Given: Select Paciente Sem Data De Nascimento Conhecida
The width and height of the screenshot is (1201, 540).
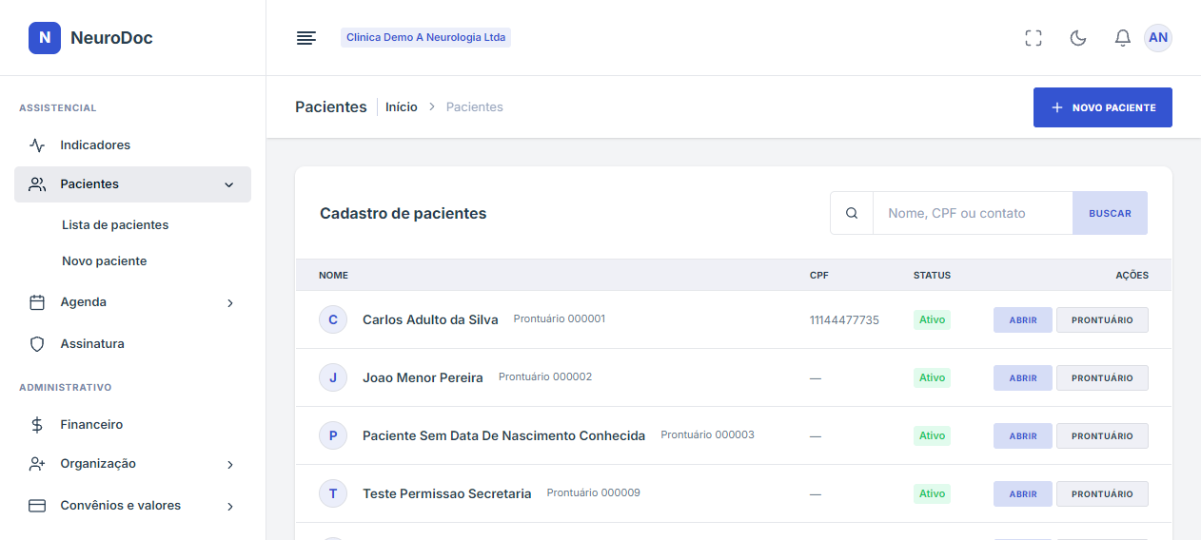Looking at the screenshot, I should tap(503, 435).
